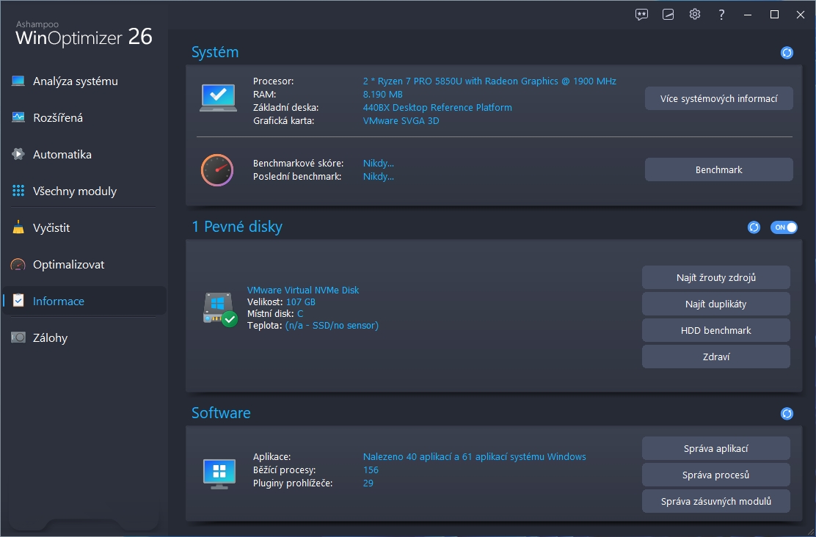816x537 pixels.
Task: Click the 156 running processes value
Action: tap(371, 470)
